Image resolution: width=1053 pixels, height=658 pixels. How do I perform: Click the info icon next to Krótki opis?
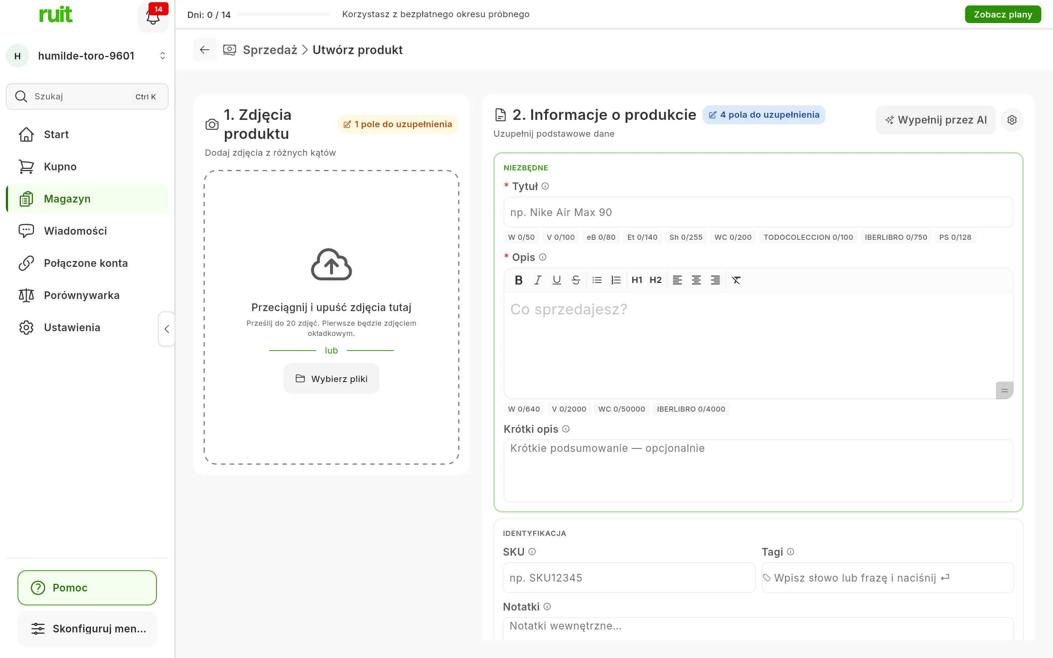point(566,429)
